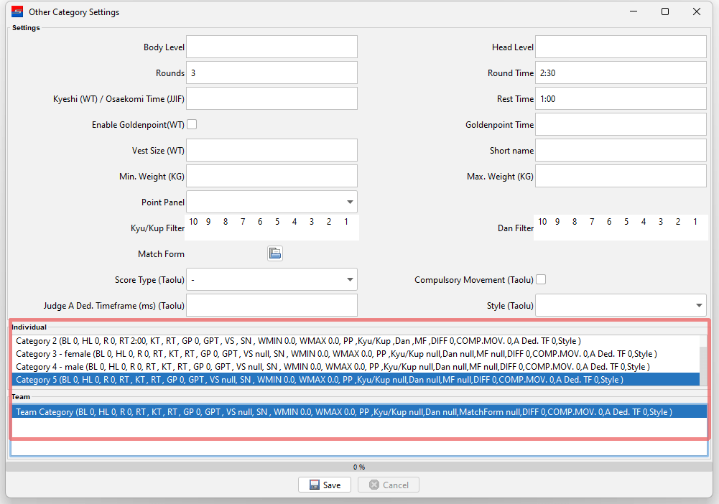Select Category 3 - female entry
Viewport: 719px width, 504px height.
click(x=335, y=354)
